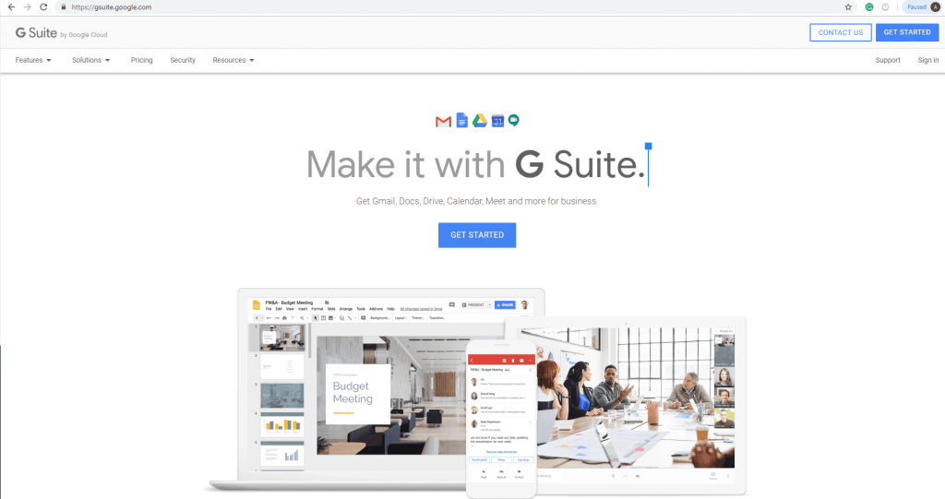This screenshot has width=945, height=499.
Task: Open the Support link
Action: (888, 60)
